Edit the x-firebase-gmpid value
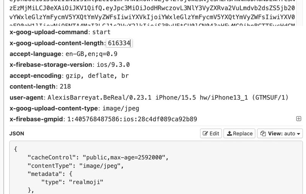Image resolution: width=306 pixels, height=194 pixels. point(132,119)
